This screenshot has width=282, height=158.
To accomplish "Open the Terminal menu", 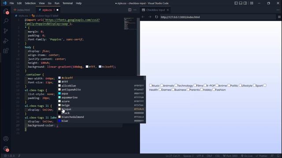I will [x=67, y=3].
